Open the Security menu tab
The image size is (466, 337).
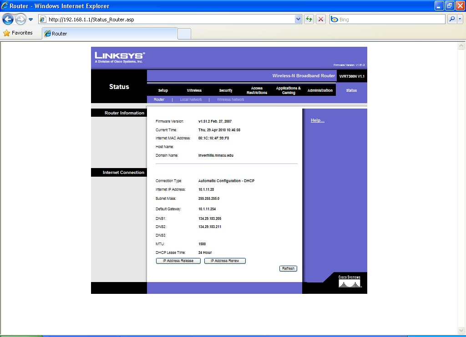pyautogui.click(x=226, y=90)
